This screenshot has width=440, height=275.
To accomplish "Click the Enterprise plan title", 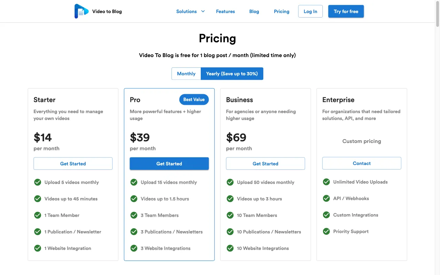I will pyautogui.click(x=338, y=100).
